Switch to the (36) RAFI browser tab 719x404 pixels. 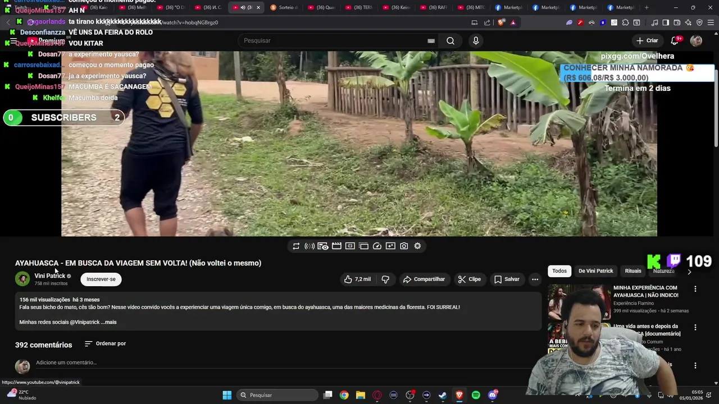434,7
